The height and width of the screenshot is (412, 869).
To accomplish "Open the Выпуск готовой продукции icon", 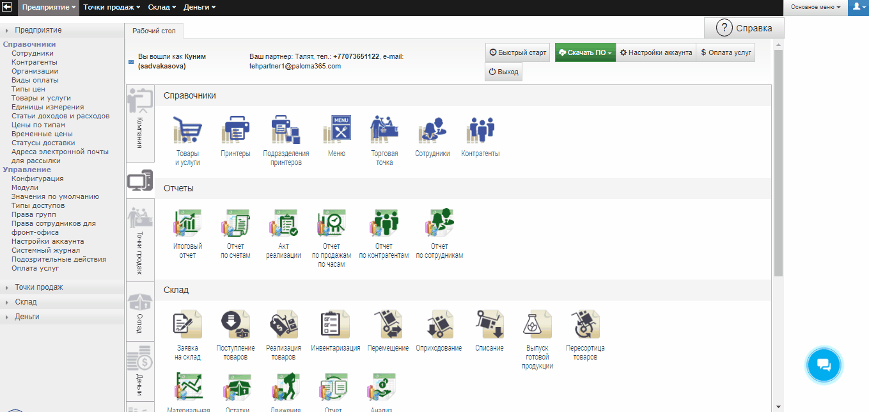I will coord(537,325).
